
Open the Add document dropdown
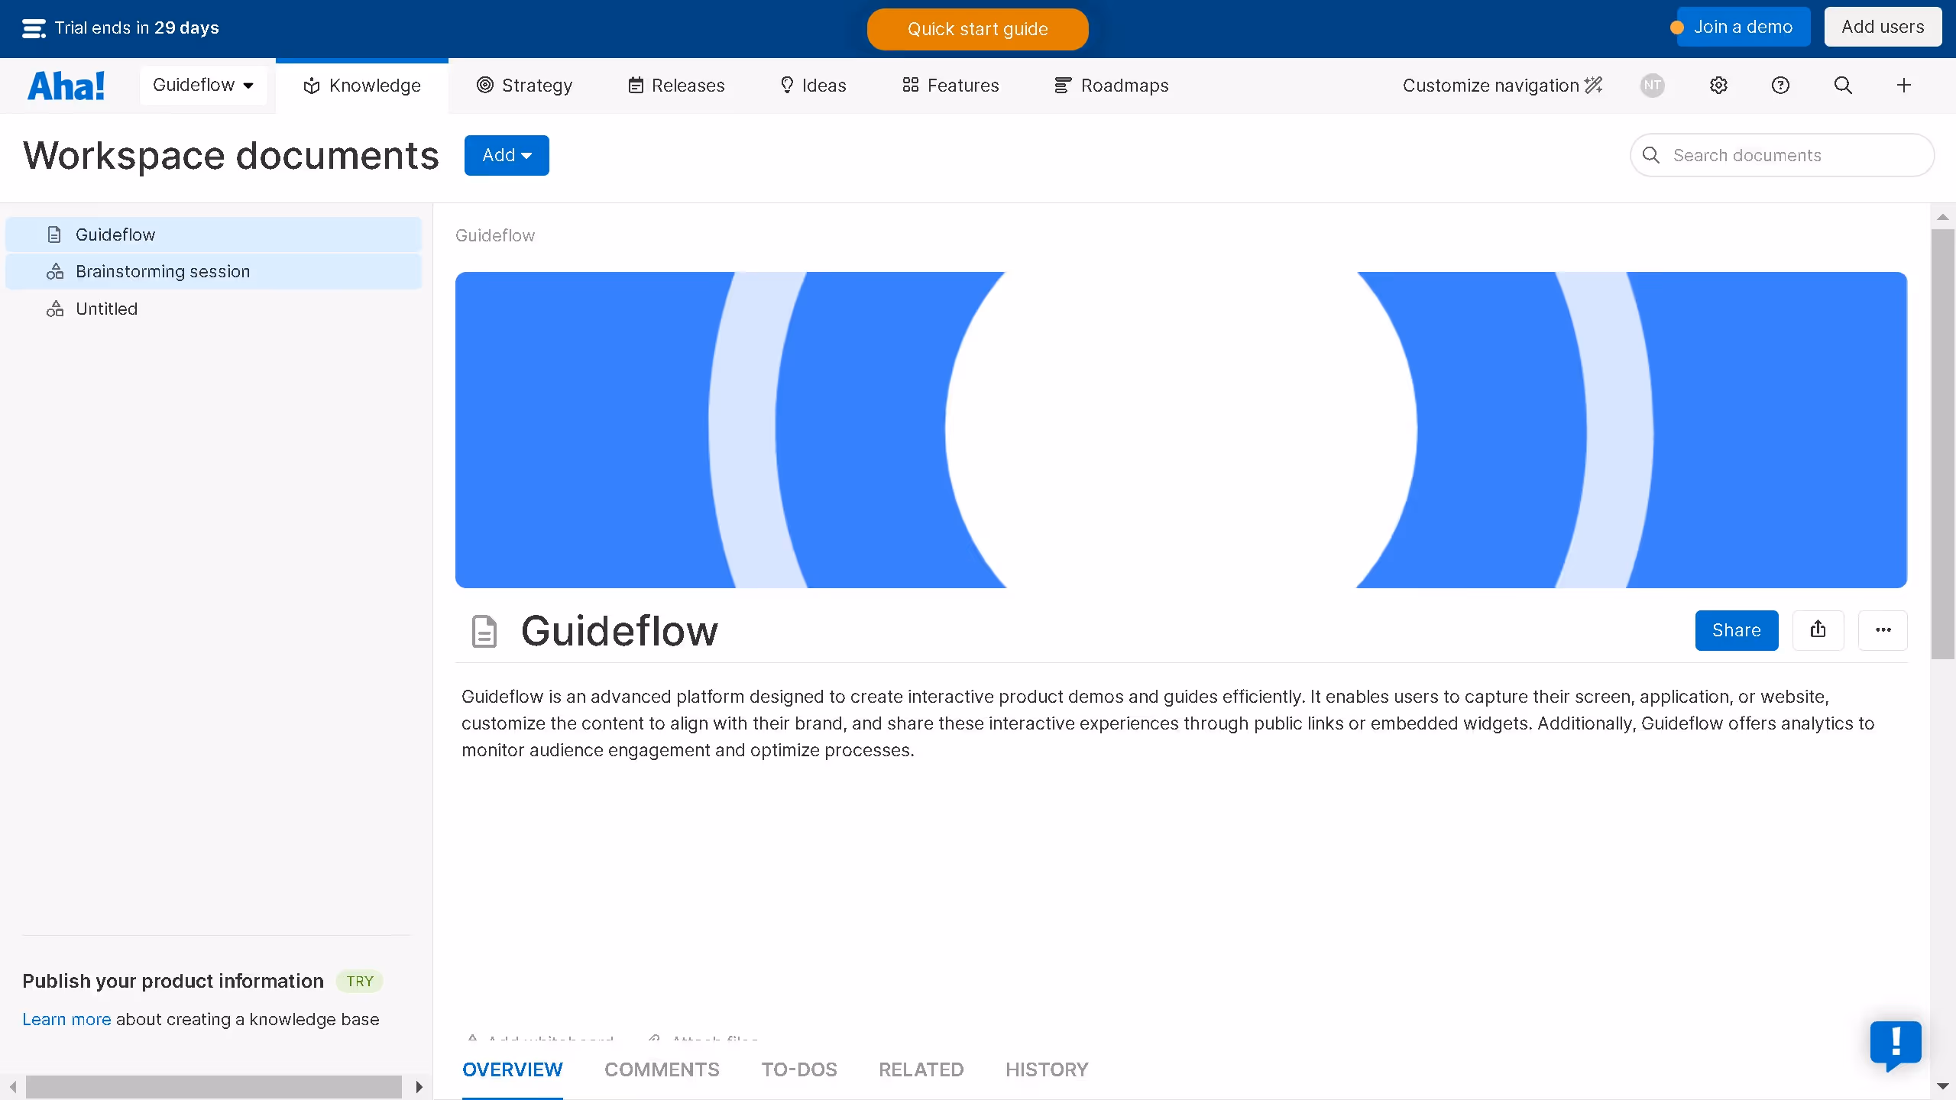[x=507, y=155]
